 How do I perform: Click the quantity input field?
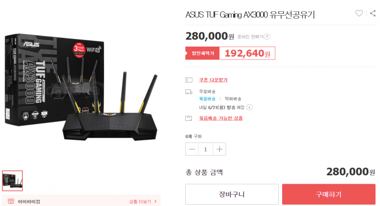pyautogui.click(x=206, y=149)
